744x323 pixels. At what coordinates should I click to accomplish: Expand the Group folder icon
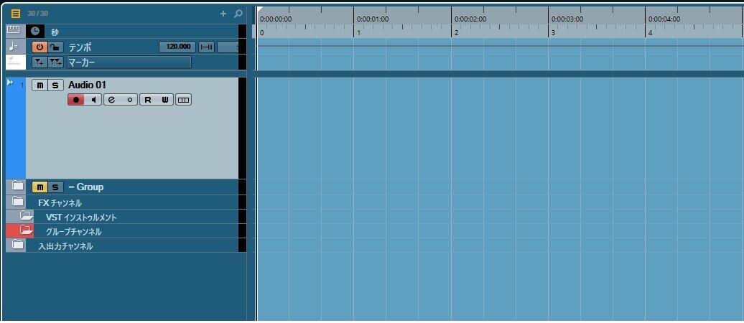pos(17,186)
